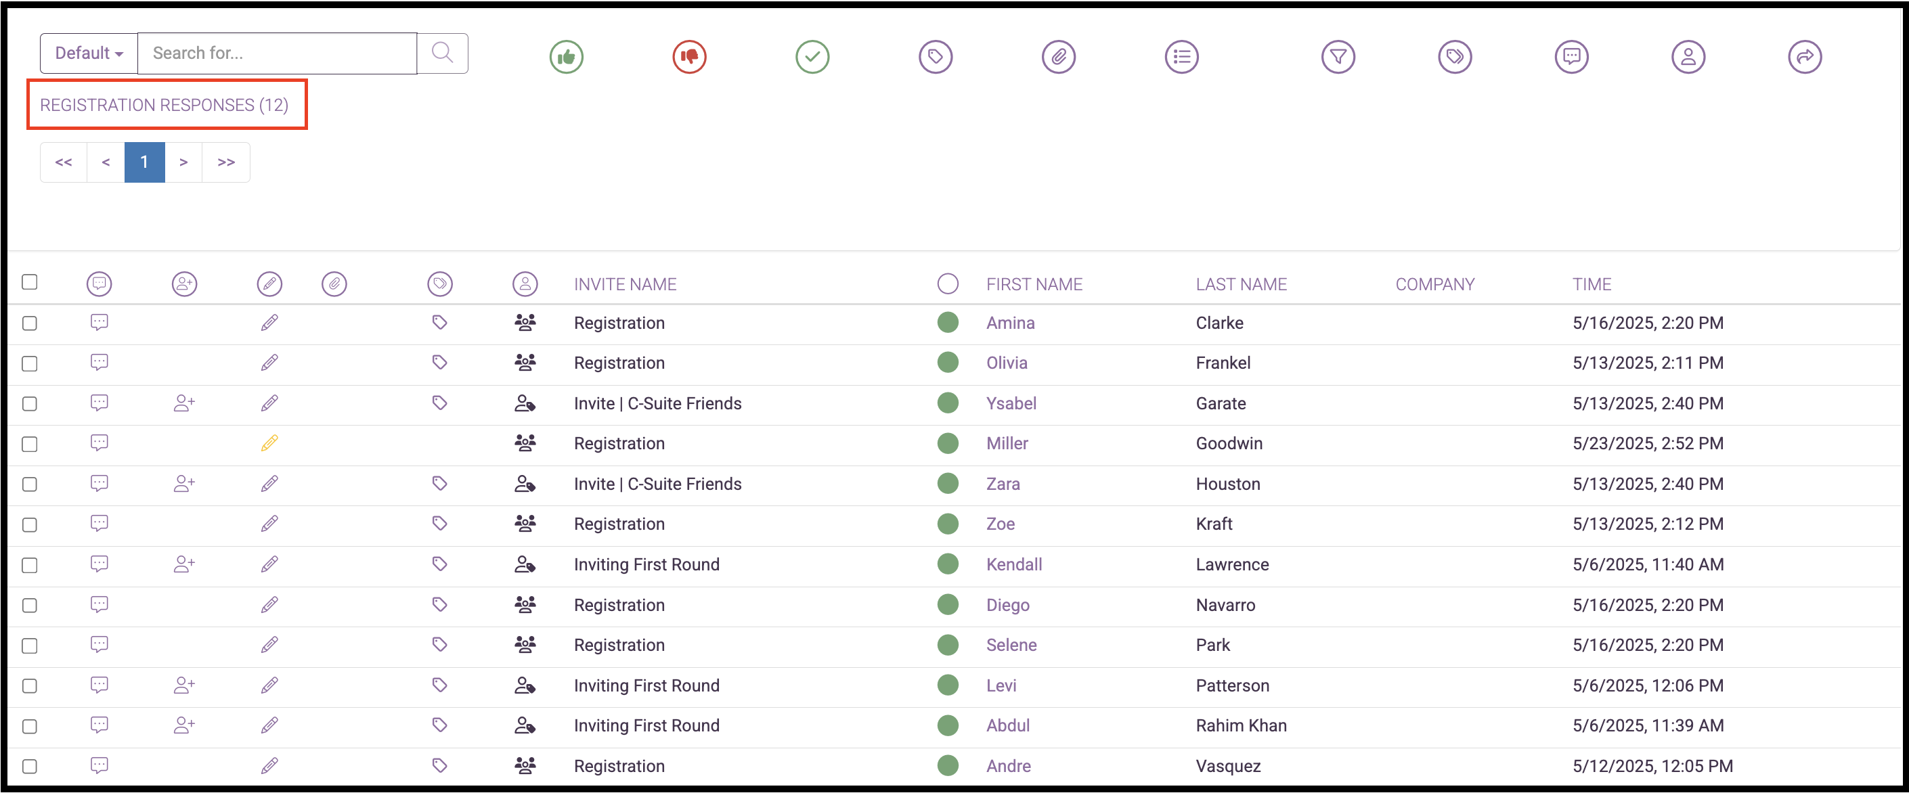This screenshot has width=1909, height=793.
Task: Sort by LAST NAME column header
Action: [1242, 284]
